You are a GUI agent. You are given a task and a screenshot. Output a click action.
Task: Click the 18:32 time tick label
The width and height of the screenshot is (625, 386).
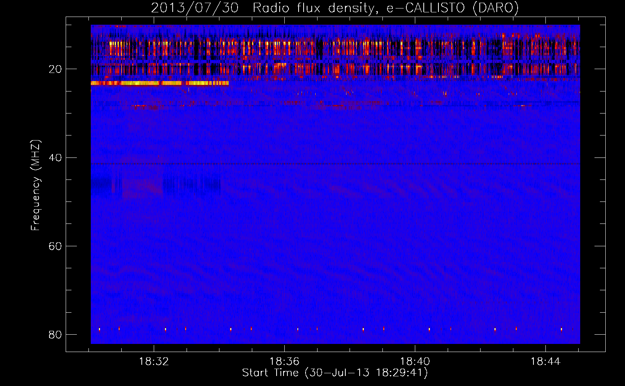click(x=154, y=361)
